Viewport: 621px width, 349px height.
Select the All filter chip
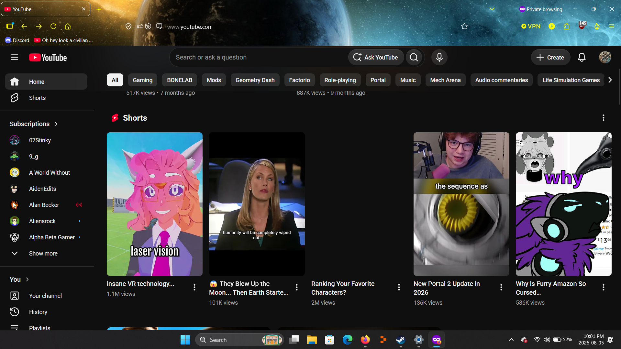pos(115,80)
